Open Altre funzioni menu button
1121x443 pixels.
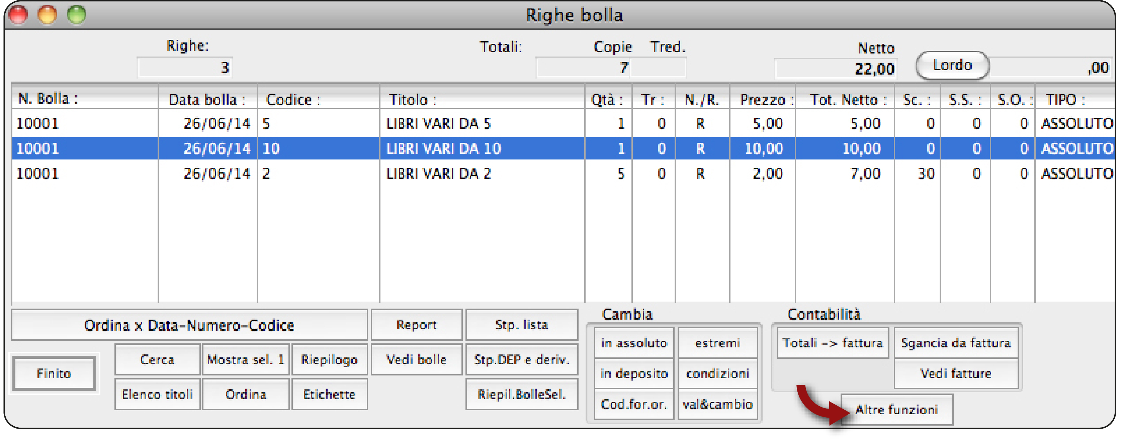pos(896,409)
